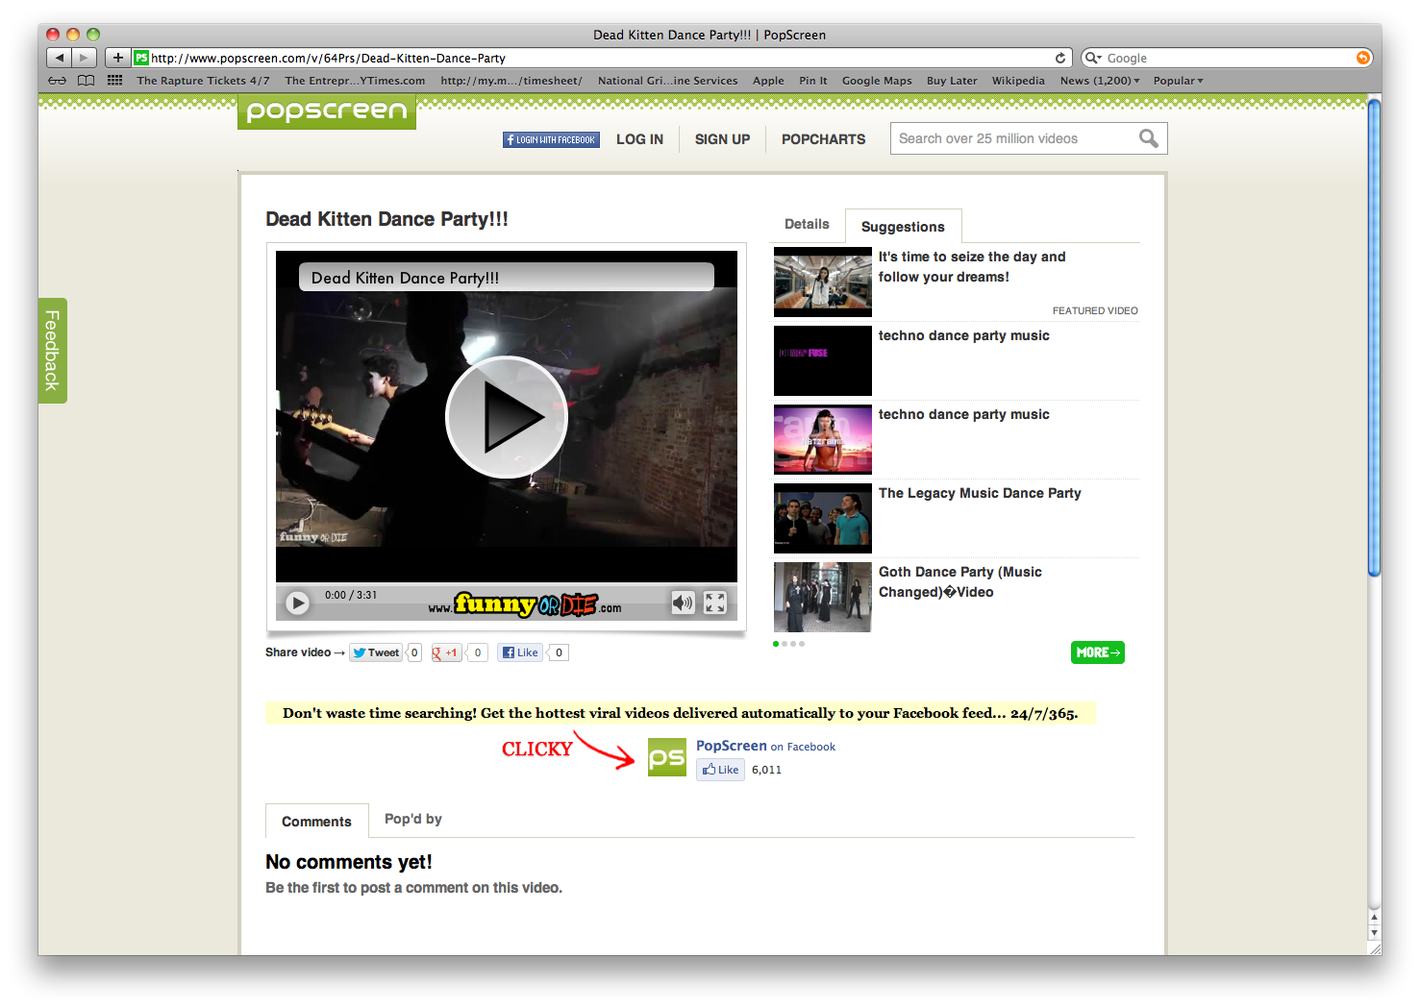The image size is (1420, 1008).
Task: Click the Apple bookmark
Action: 768,81
